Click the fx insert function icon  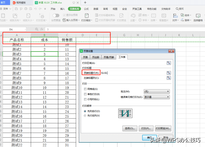42,29
